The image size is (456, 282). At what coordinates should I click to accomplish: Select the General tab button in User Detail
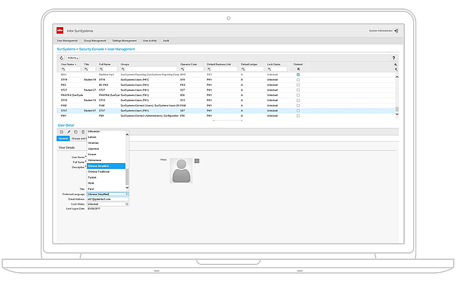click(63, 138)
